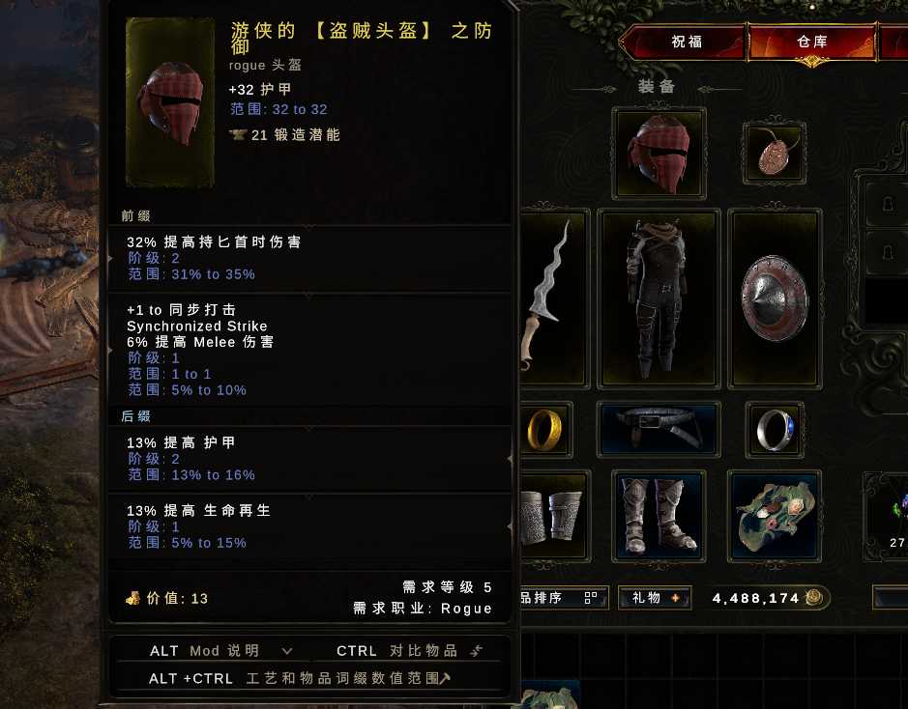Image resolution: width=908 pixels, height=709 pixels.
Task: Click the item sort 排序 button
Action: [562, 597]
